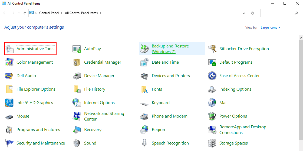Viewport: 303px width, 151px height.
Task: Click the BitLocker Drive Encryption icon
Action: (x=212, y=49)
